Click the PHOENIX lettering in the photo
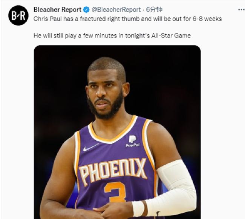245x219 pixels. (113, 171)
